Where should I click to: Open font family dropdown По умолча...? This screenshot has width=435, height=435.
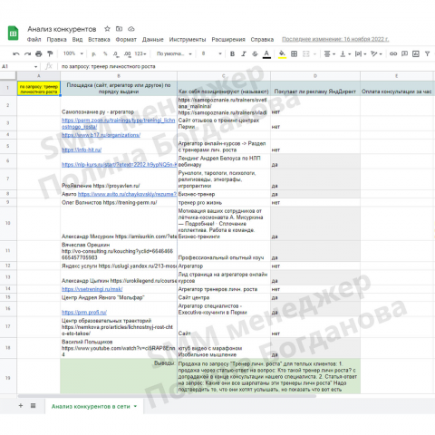click(x=174, y=53)
